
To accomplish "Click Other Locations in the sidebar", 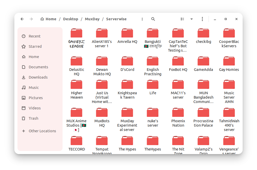I will (x=42, y=131).
